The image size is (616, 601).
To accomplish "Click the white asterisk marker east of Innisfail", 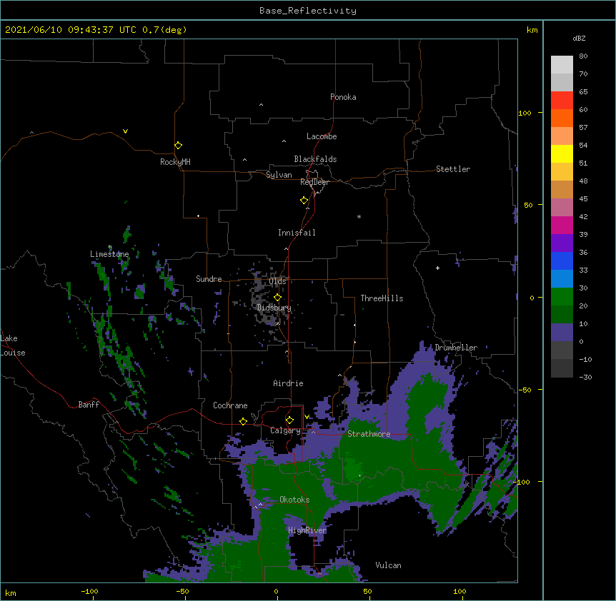I will coord(359,216).
